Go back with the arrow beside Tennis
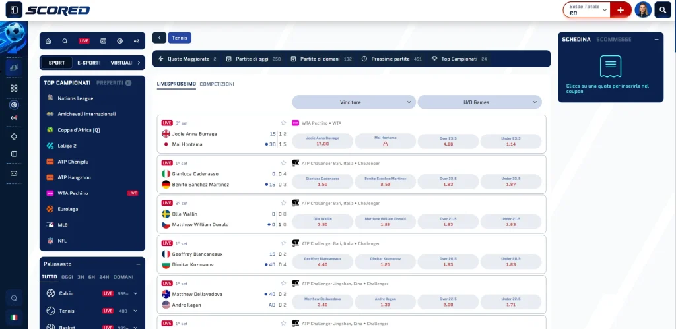Viewport: 676px width, 329px height. [x=159, y=38]
